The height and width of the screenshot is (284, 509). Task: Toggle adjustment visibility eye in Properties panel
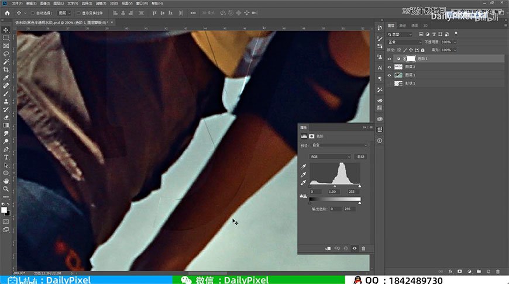tap(355, 249)
